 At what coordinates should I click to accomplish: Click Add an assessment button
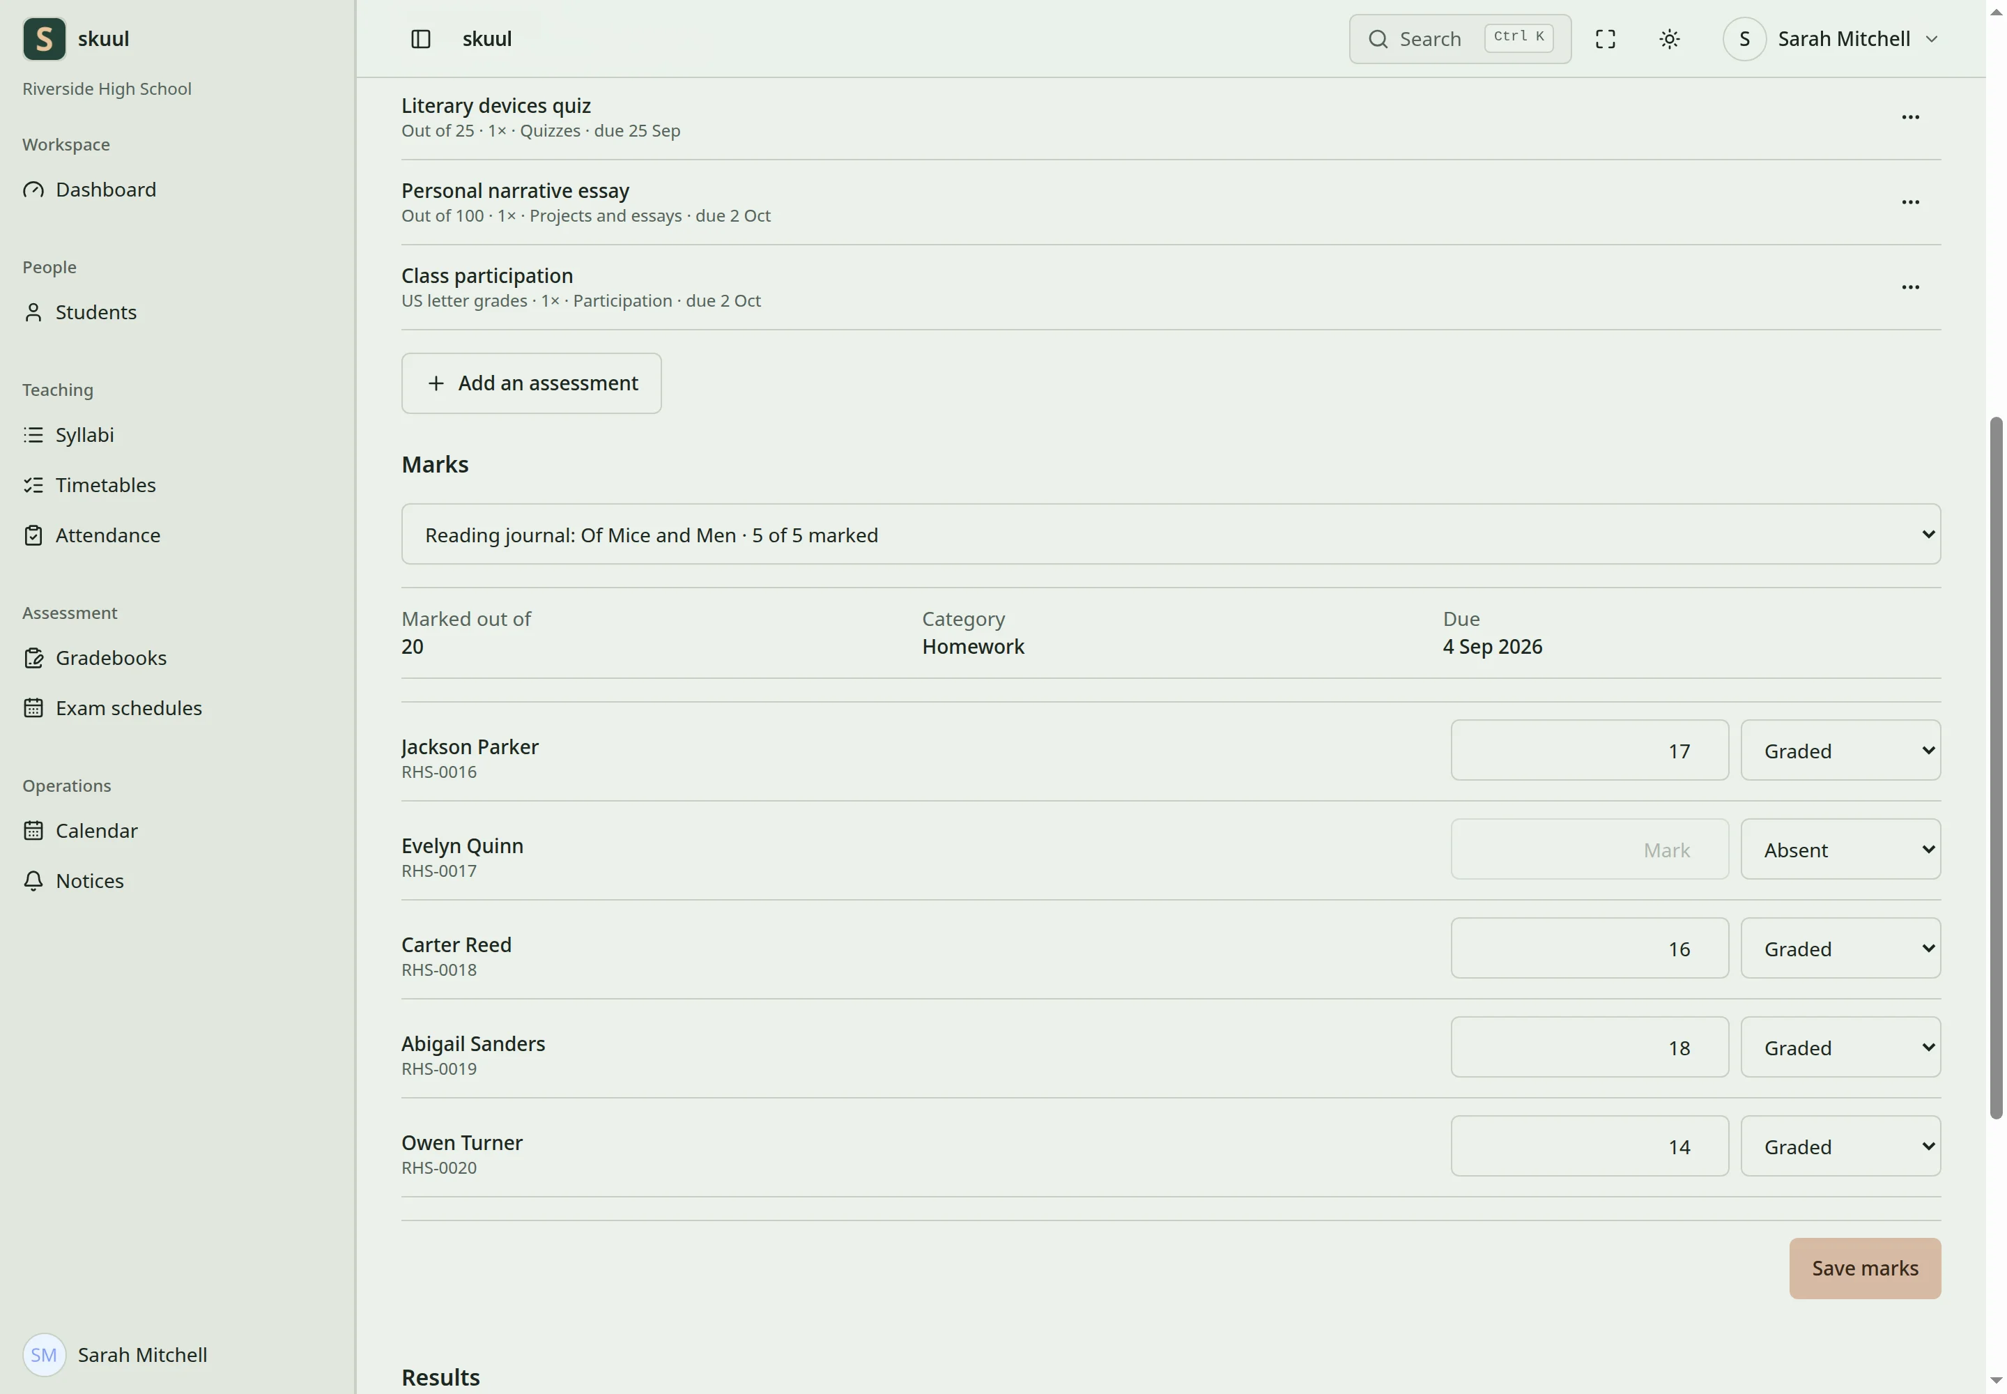(x=531, y=383)
